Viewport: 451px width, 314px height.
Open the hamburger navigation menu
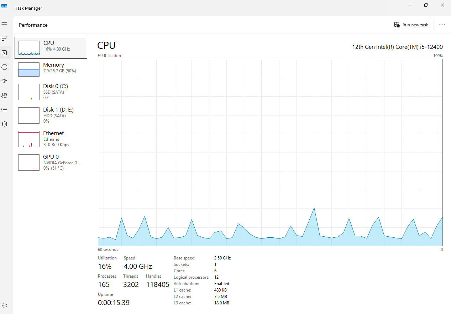pos(4,24)
